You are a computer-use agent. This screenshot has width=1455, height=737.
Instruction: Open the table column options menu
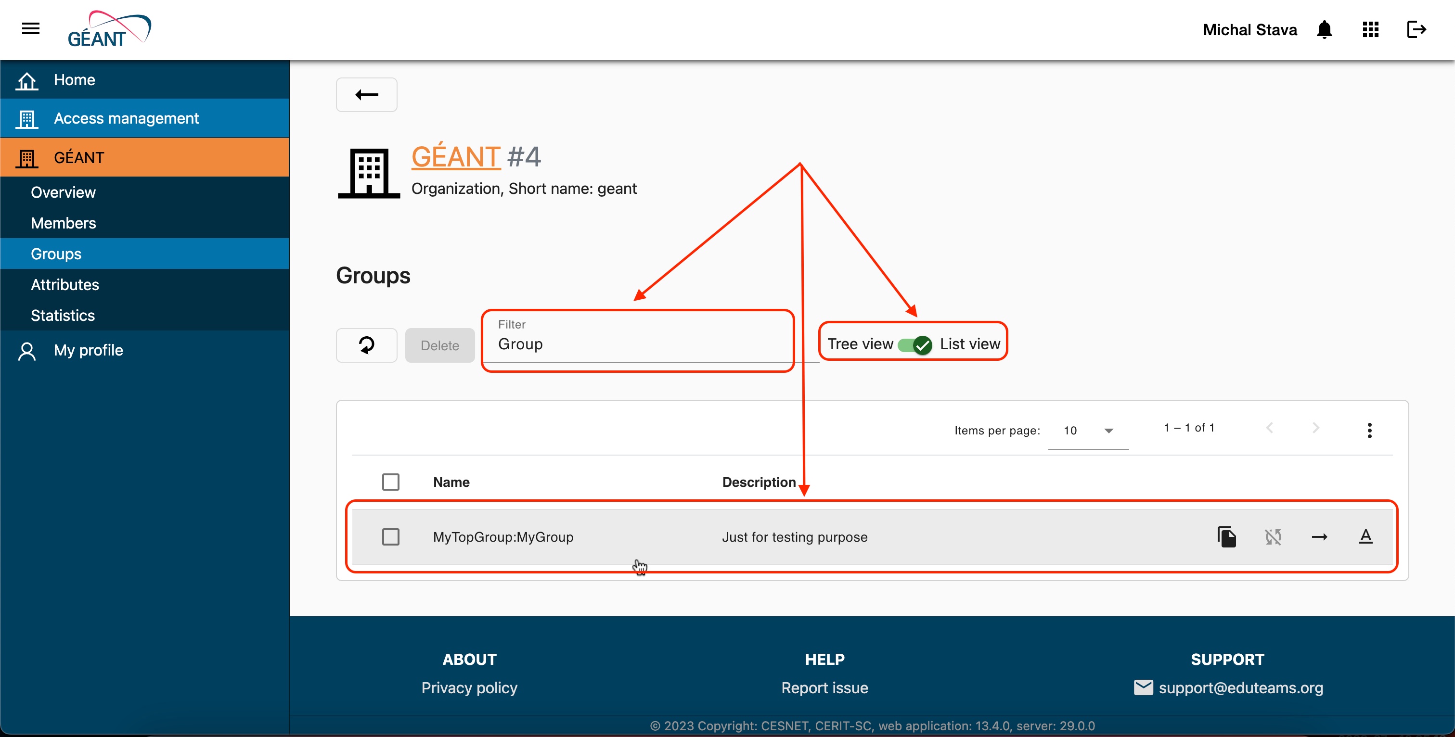click(x=1369, y=431)
